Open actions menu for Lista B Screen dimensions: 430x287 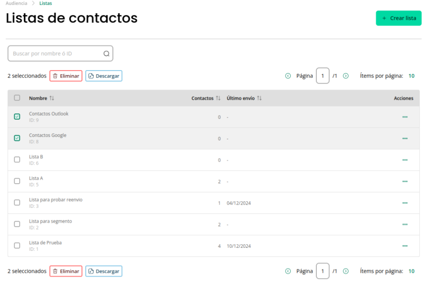click(x=405, y=160)
